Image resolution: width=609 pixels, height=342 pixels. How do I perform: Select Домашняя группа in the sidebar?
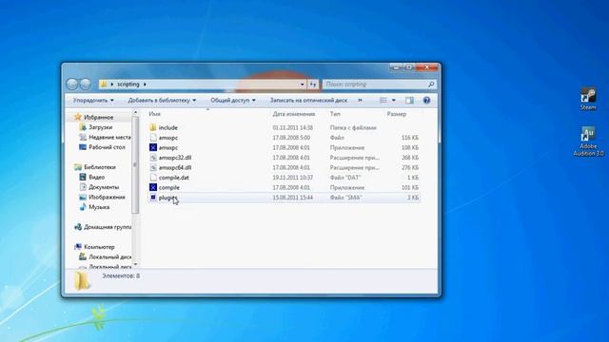108,227
